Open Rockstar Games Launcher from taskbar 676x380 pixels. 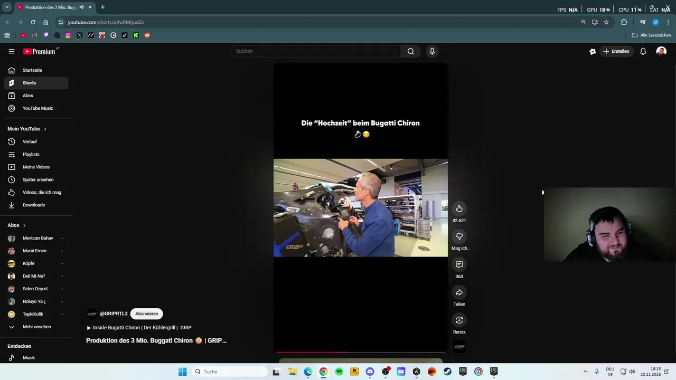click(354, 372)
